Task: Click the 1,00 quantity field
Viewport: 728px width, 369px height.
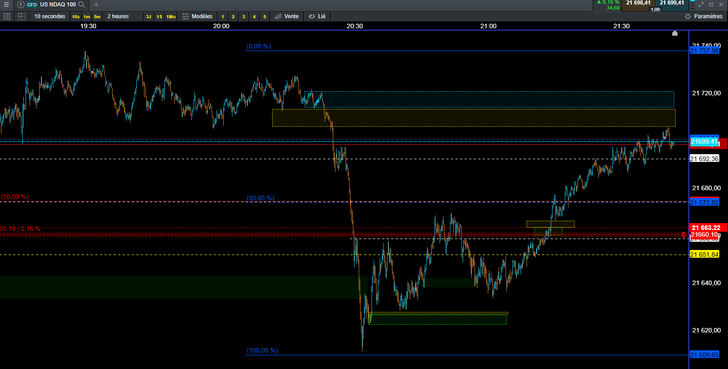Action: [655, 9]
